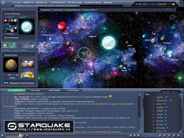
Task: Switch to the Станция chat tab
Action: [x=16, y=90]
